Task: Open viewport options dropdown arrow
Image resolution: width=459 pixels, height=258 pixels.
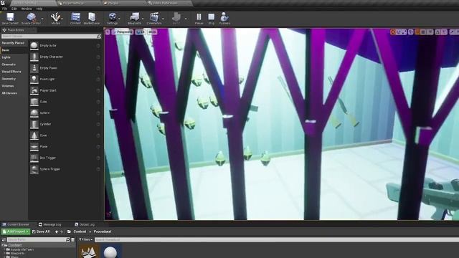Action: pos(108,32)
